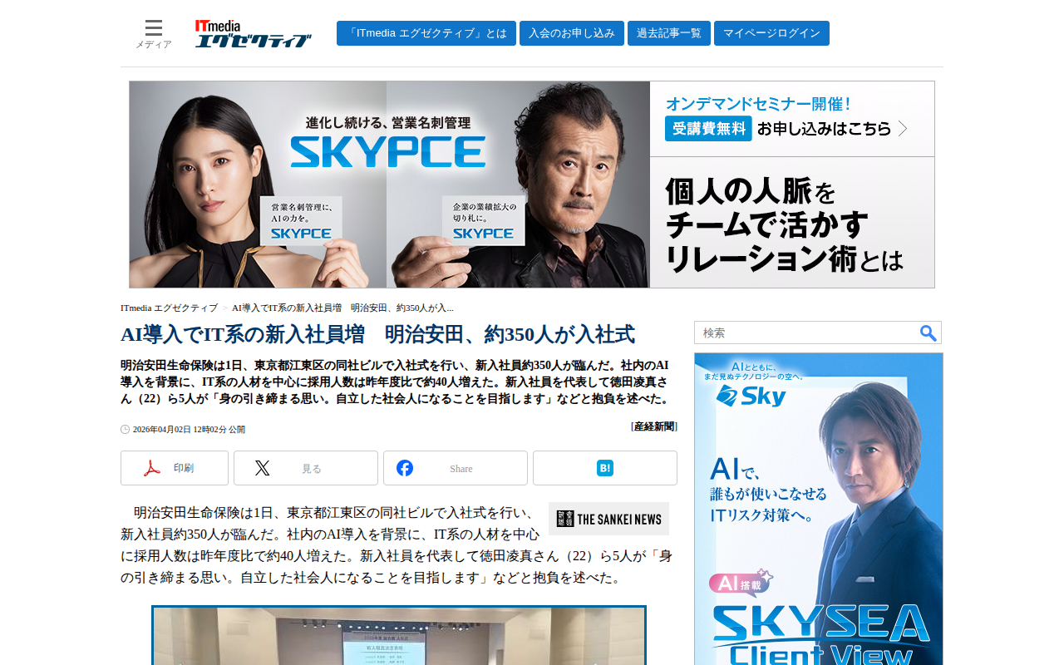Click THE SANKEI NEWS logo
This screenshot has height=665, width=1064.
click(608, 519)
